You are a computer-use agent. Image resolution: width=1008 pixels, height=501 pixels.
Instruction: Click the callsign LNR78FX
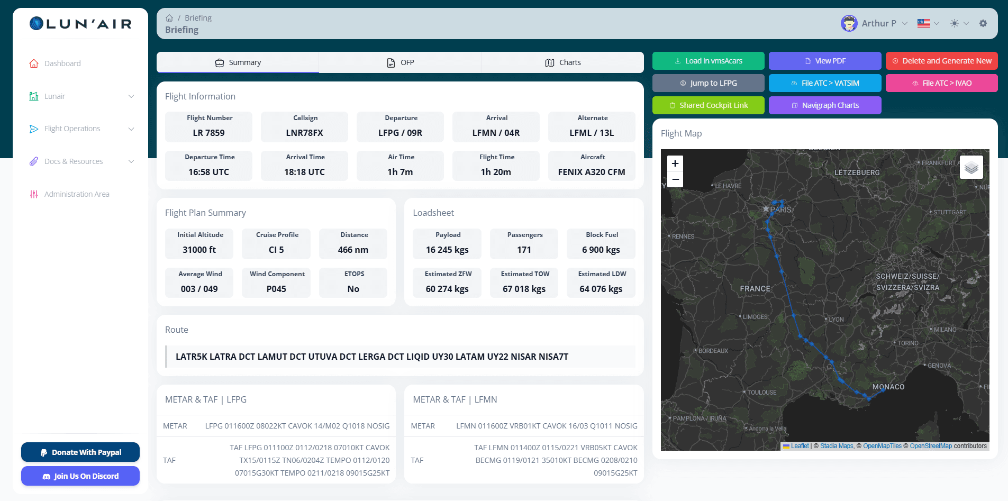(x=304, y=133)
